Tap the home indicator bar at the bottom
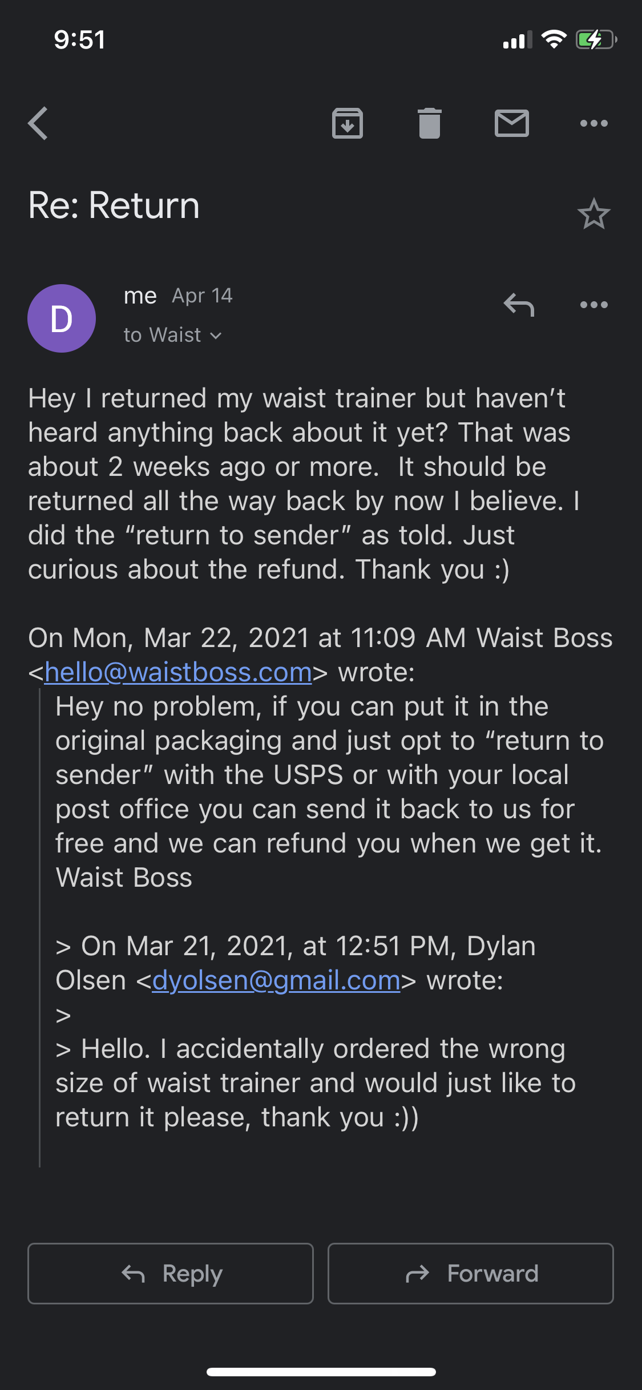This screenshot has width=642, height=1390. tap(321, 1372)
